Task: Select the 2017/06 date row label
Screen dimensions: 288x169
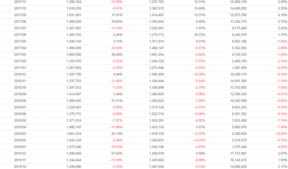Action: click(19, 35)
